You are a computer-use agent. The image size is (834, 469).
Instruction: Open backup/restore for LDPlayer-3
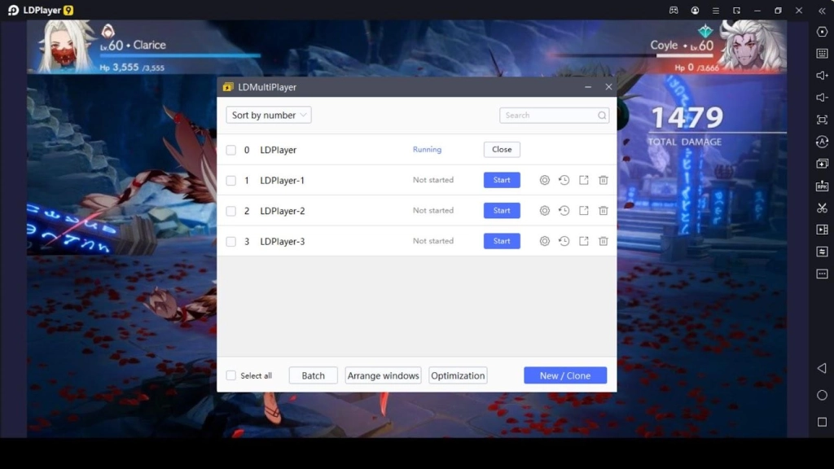click(x=564, y=241)
